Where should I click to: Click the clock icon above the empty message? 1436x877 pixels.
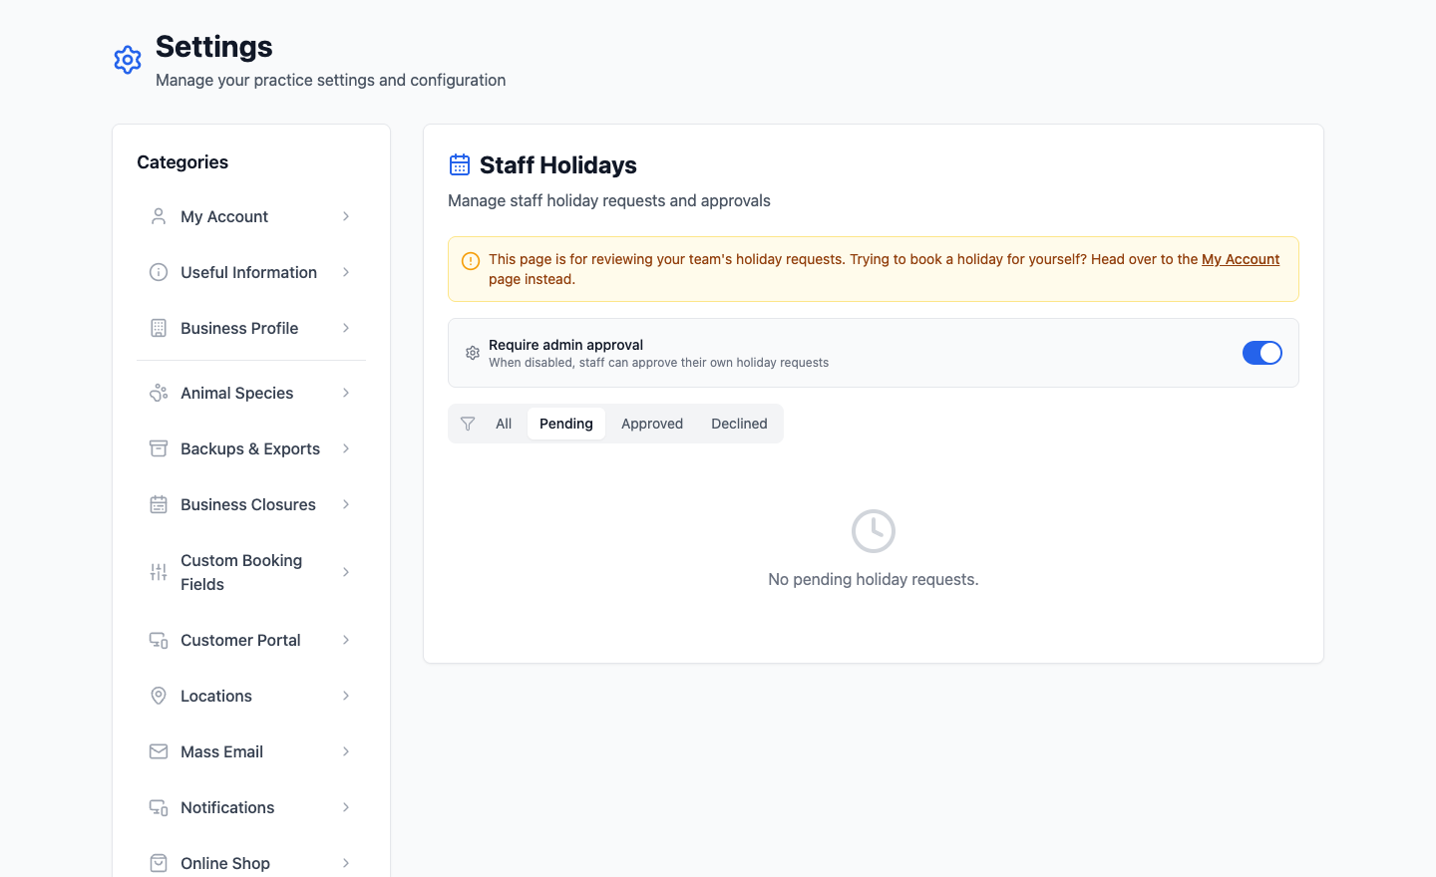(874, 531)
